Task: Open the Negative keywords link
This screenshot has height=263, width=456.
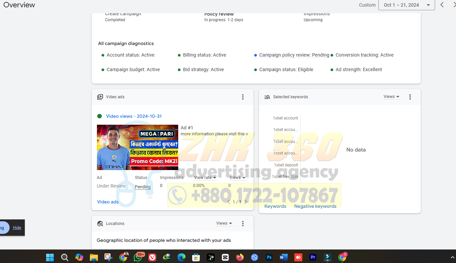Action: tap(315, 206)
